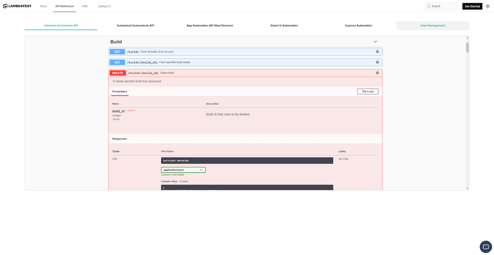Open the Docs menu item
This screenshot has height=255, width=494.
44,6
